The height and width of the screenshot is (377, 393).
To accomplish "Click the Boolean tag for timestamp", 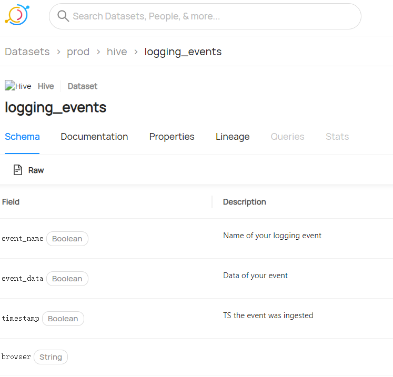I will point(63,319).
